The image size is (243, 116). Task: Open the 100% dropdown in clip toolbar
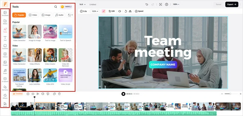tap(95, 11)
